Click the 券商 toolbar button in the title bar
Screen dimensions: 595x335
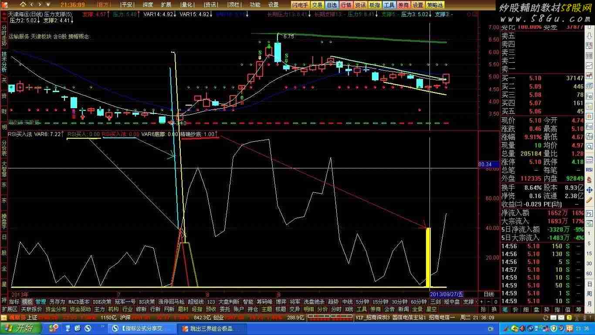(403, 5)
